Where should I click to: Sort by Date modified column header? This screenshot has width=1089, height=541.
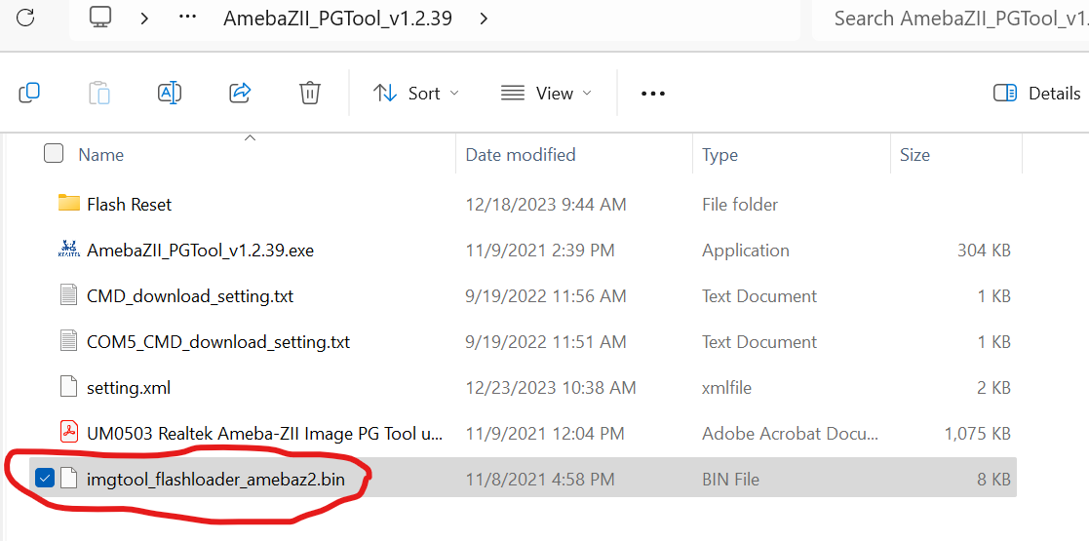click(x=521, y=154)
